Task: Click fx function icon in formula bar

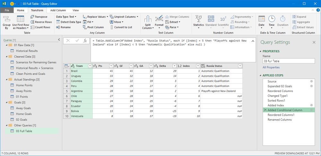Action: tap(85, 41)
